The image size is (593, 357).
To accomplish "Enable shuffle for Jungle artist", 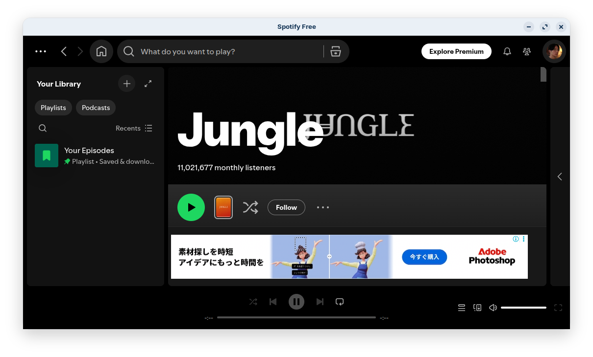I will [250, 207].
